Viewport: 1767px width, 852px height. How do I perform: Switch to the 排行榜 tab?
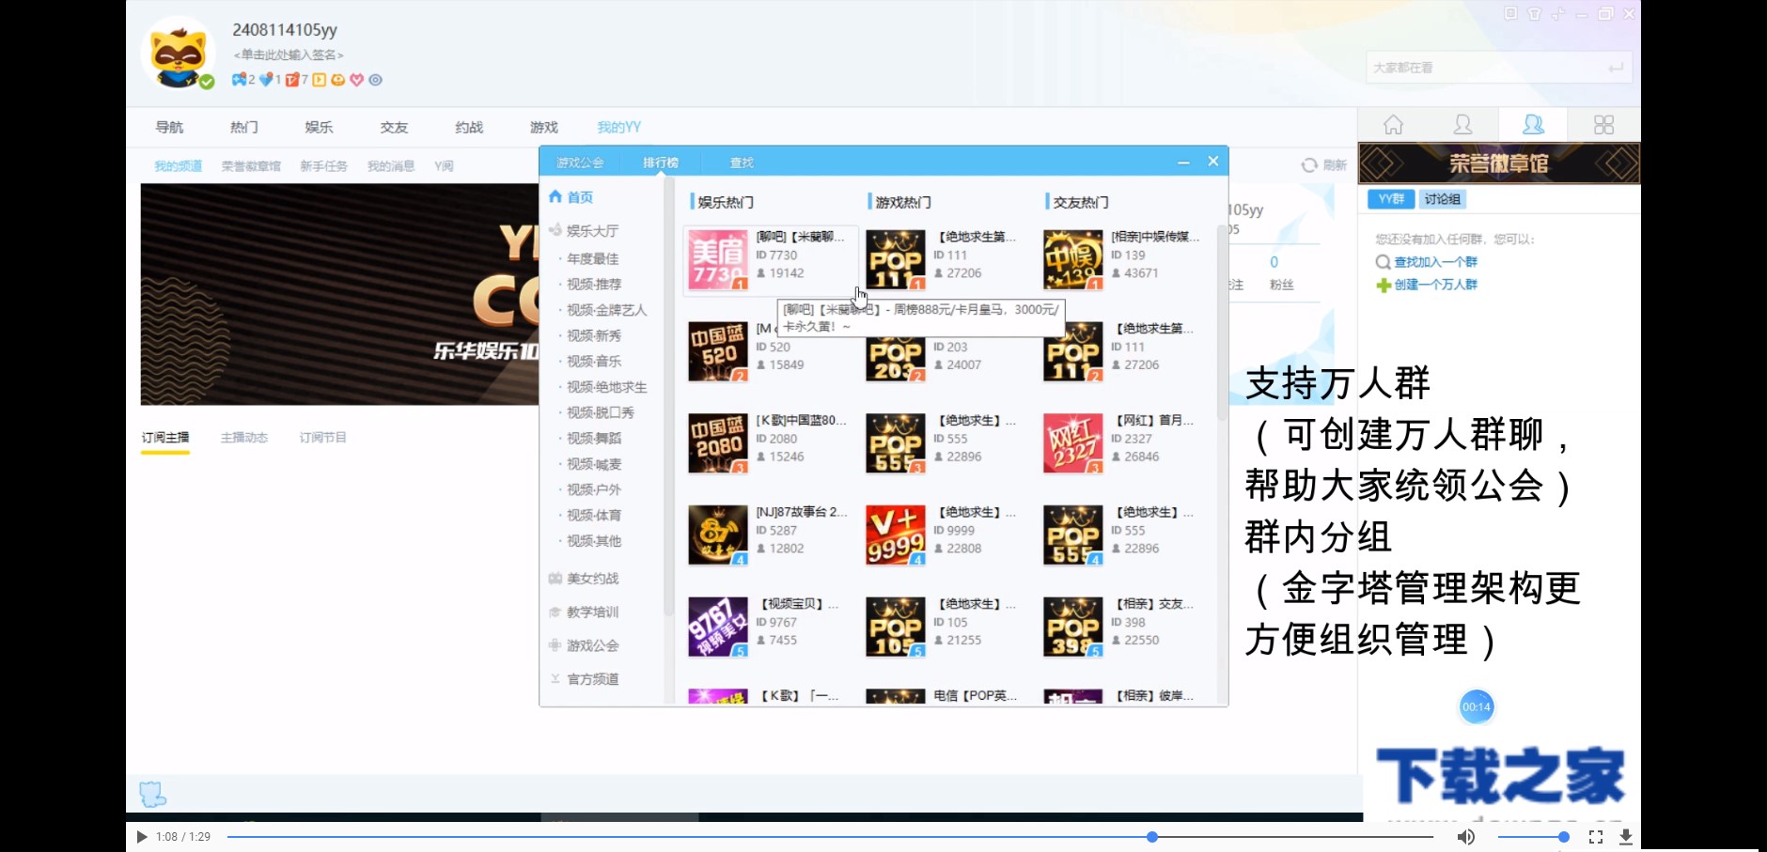662,161
